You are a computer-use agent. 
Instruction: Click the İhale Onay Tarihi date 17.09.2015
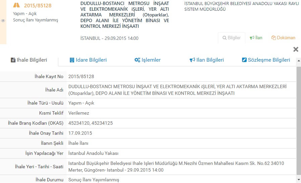(x=80, y=133)
